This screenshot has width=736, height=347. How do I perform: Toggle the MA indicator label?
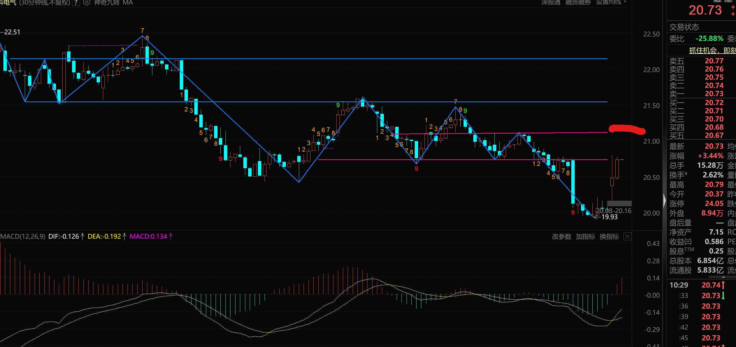click(128, 3)
